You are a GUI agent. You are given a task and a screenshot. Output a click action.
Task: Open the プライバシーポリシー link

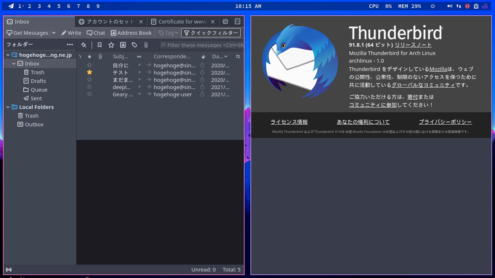click(445, 122)
